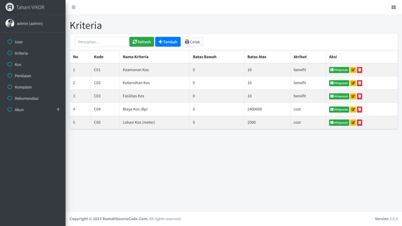Open the Komplain sidebar item
This screenshot has height=226, width=402.
pos(23,87)
